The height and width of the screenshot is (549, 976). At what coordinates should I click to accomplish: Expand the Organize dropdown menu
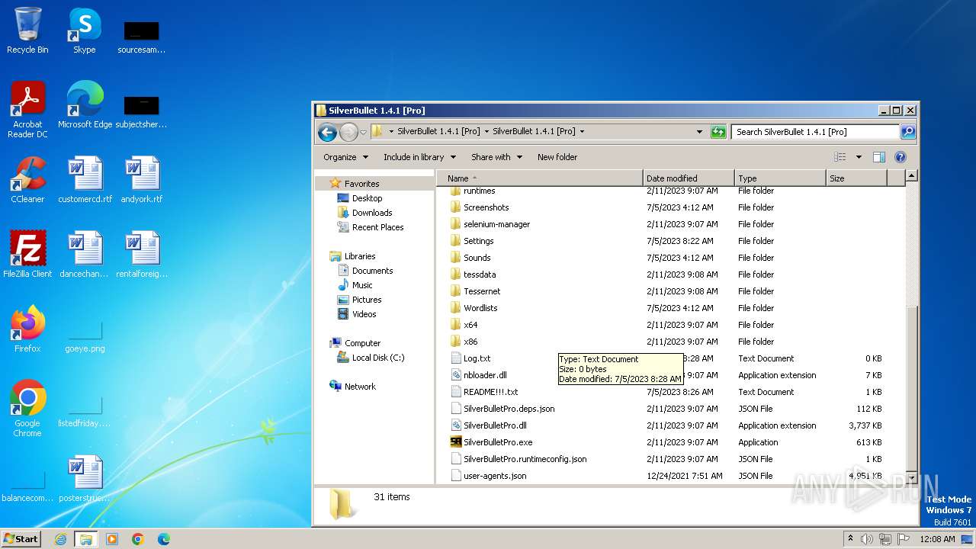(345, 157)
